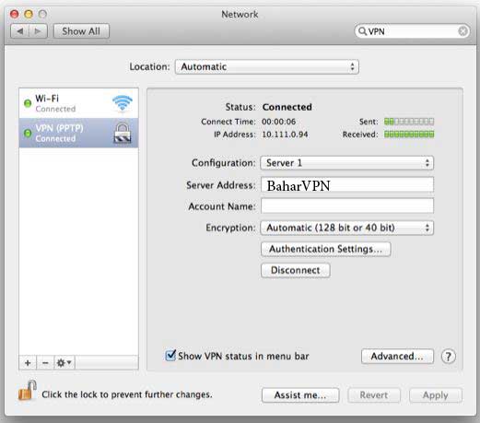Image resolution: width=480 pixels, height=423 pixels.
Task: Click the Disconnect button
Action: pos(296,270)
